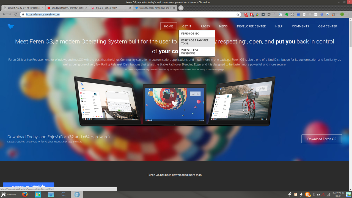Click the colorful house extension icon
The image size is (352, 198).
click(x=257, y=14)
